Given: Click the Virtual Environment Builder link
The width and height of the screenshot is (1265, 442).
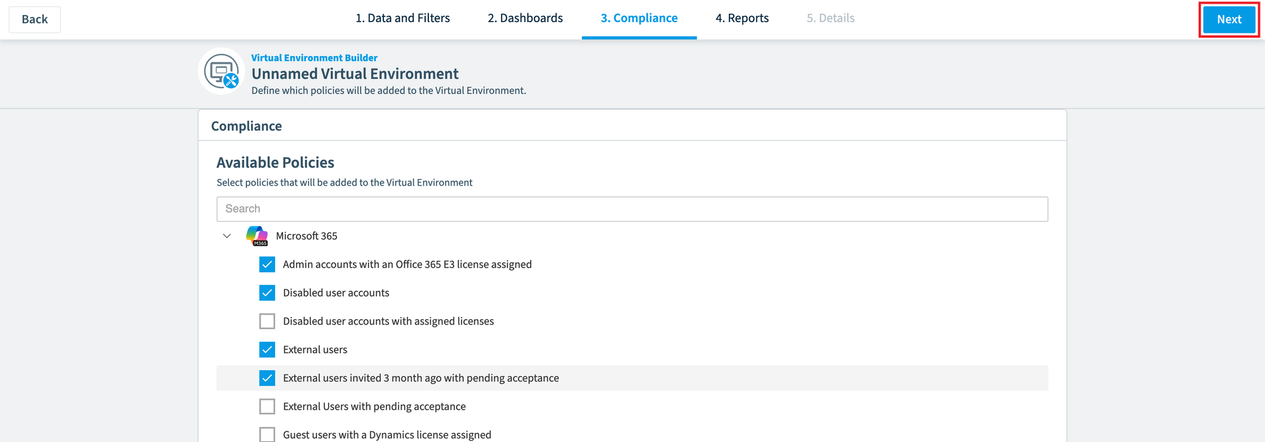Looking at the screenshot, I should [x=314, y=57].
